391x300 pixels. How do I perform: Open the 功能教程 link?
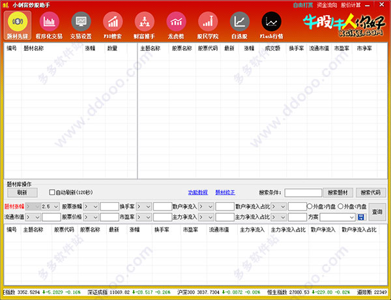coord(198,192)
